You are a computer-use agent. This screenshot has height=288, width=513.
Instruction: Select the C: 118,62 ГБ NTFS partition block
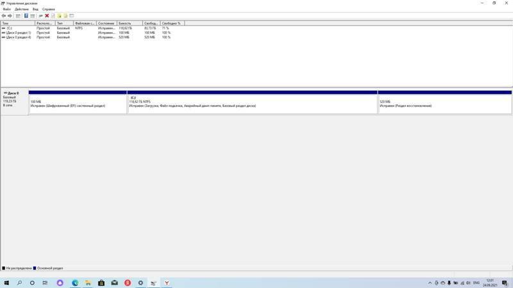(x=252, y=102)
